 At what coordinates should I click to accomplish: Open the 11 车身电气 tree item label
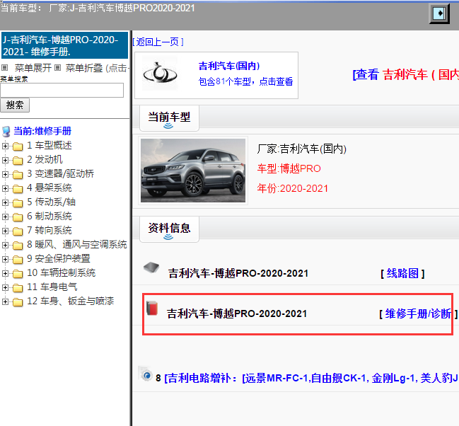point(52,287)
